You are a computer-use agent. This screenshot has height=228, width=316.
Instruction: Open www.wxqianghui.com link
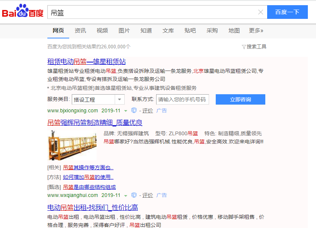[73, 195]
